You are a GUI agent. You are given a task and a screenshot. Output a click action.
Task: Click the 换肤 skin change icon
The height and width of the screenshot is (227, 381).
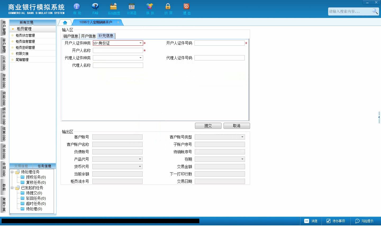(150, 7)
